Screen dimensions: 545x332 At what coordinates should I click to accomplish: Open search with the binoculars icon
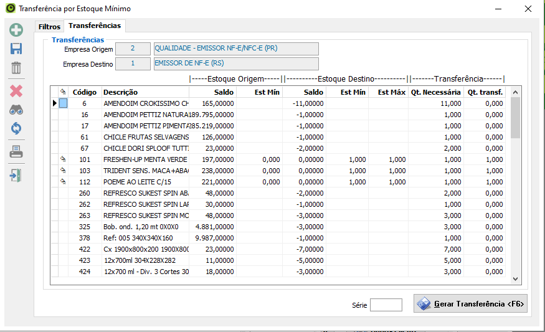(16, 110)
